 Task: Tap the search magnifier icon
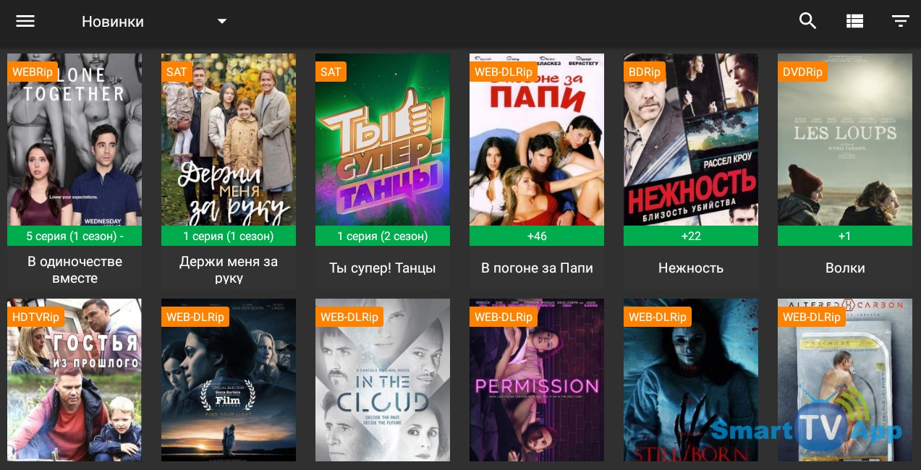[807, 21]
